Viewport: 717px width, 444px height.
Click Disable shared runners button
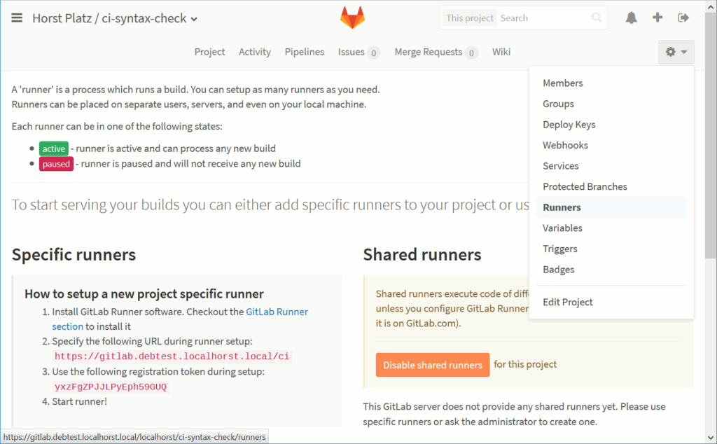click(x=433, y=365)
